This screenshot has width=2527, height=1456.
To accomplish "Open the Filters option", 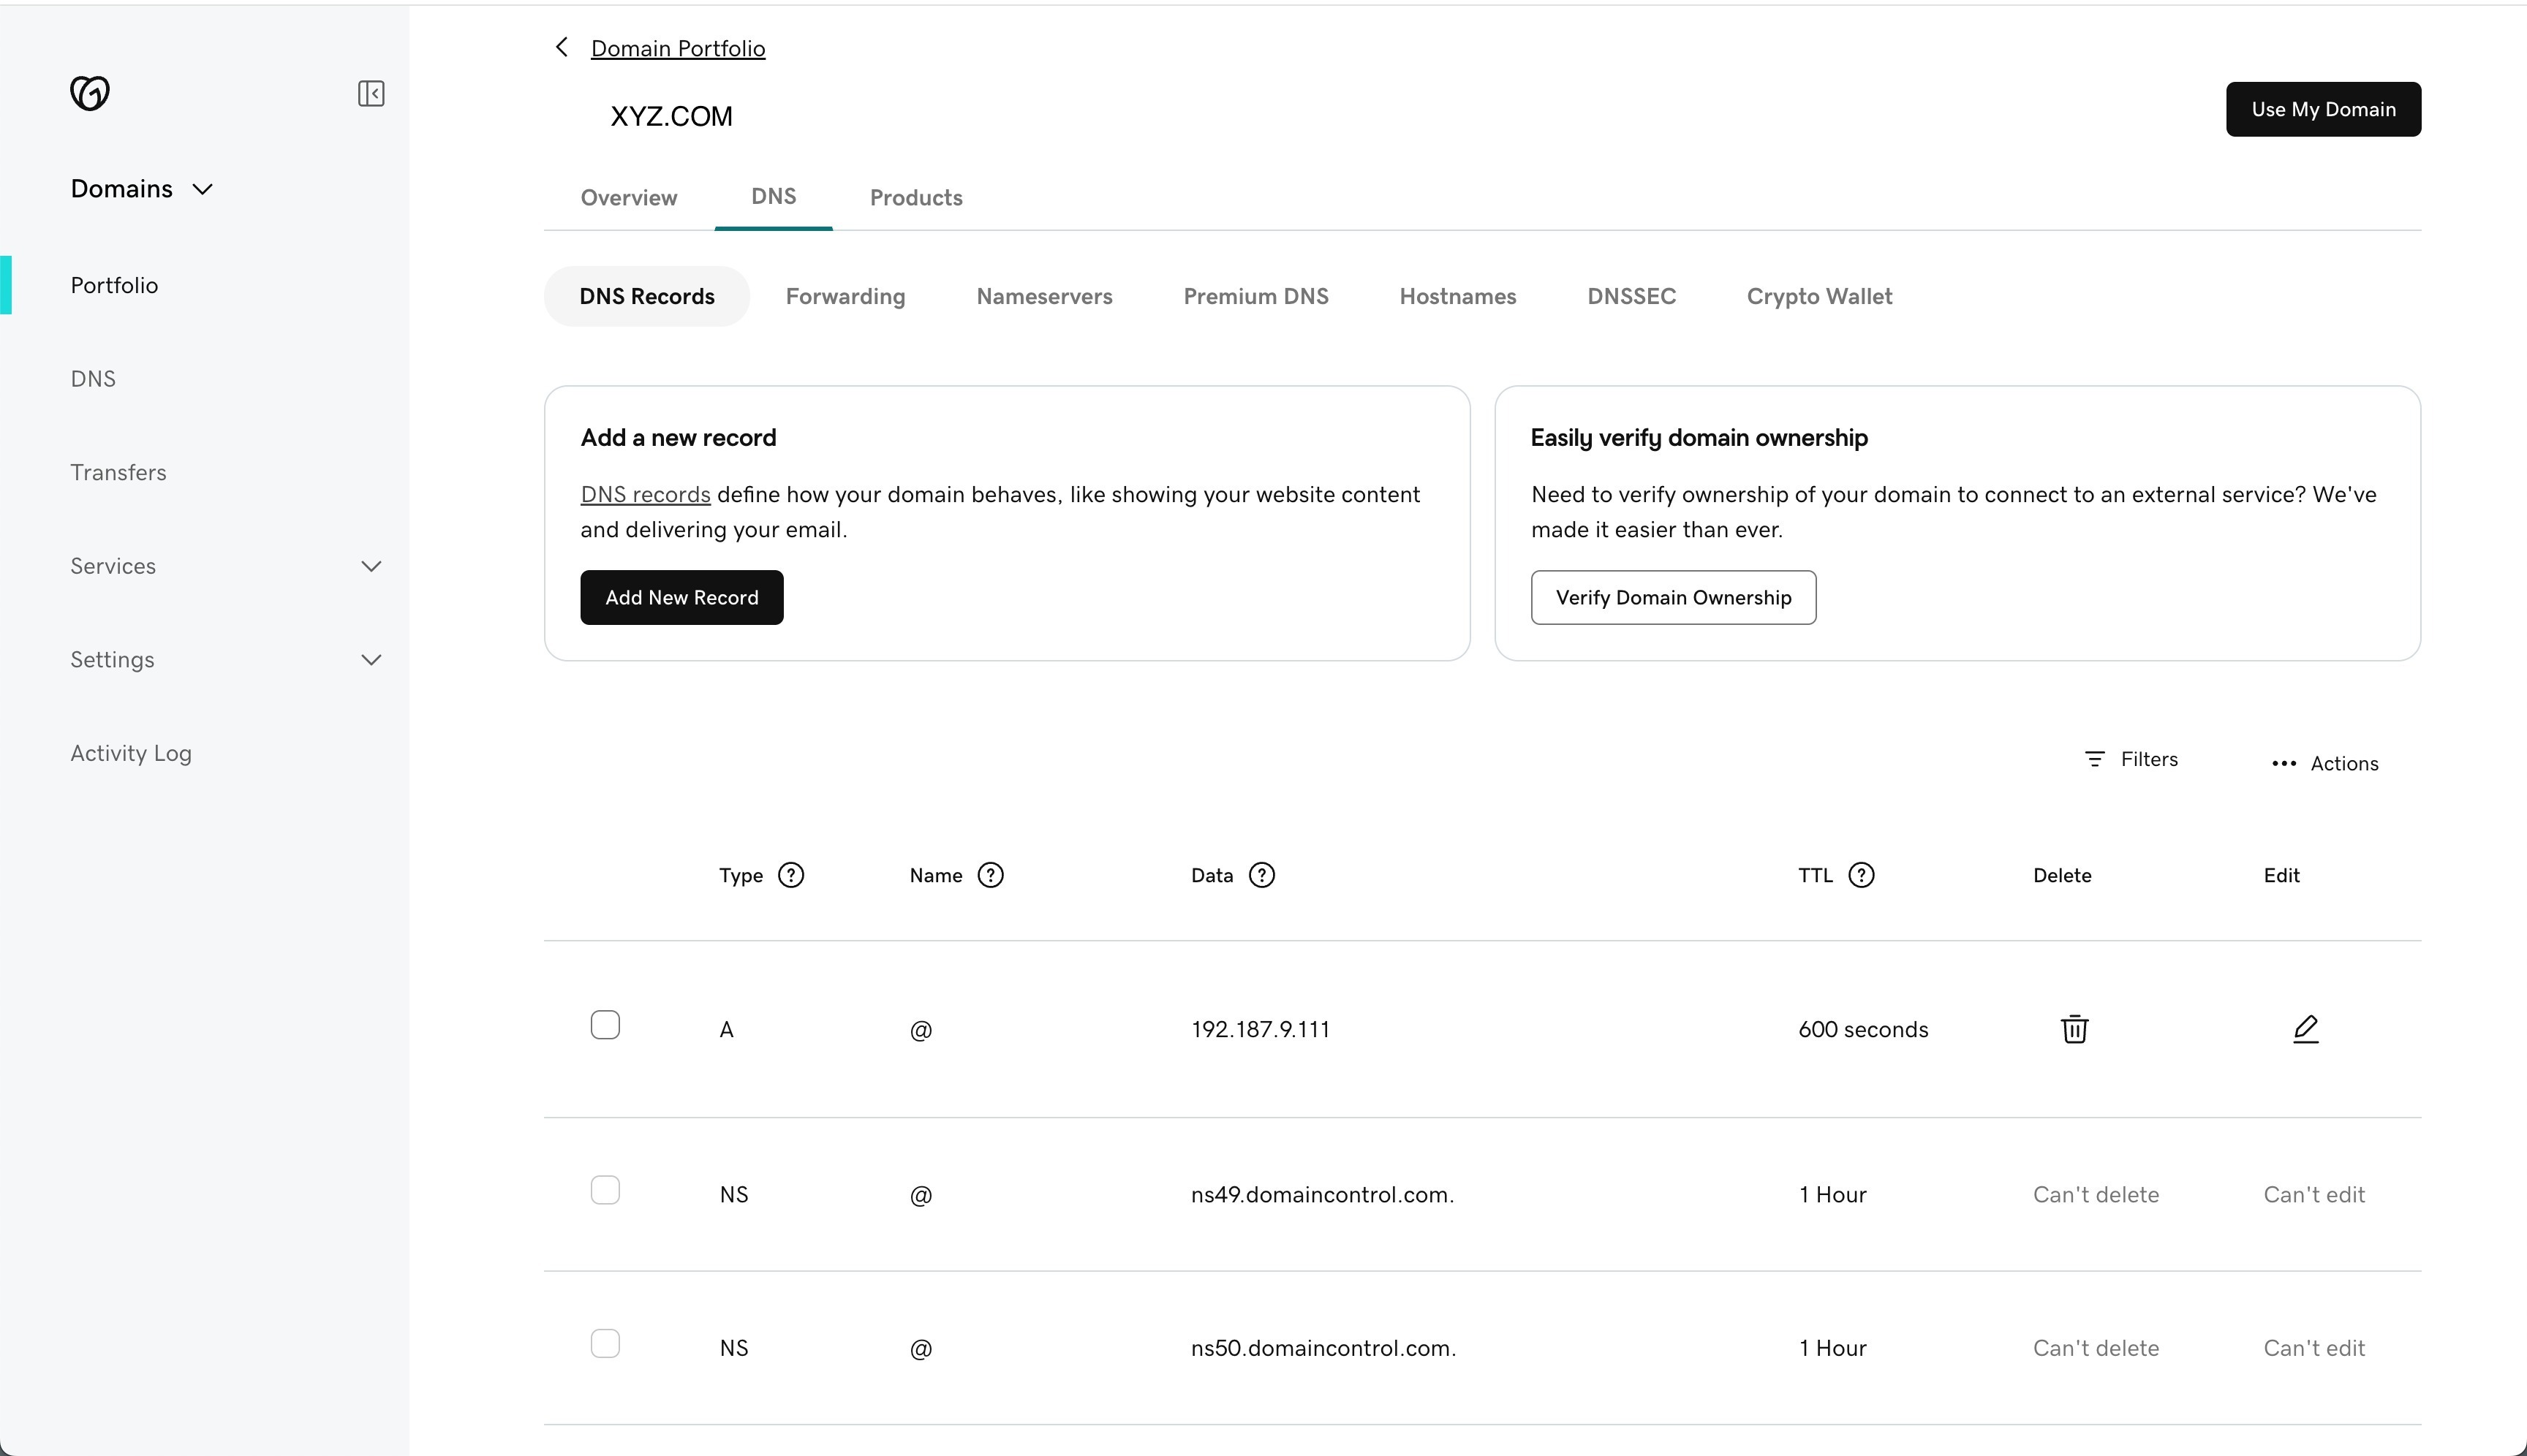I will 2131,759.
